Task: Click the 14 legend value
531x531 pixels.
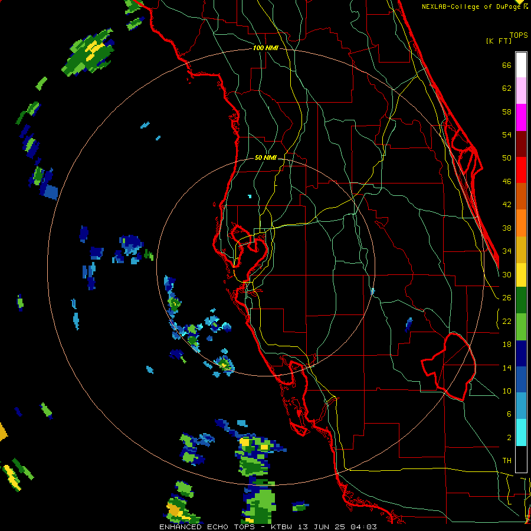Action: point(507,368)
